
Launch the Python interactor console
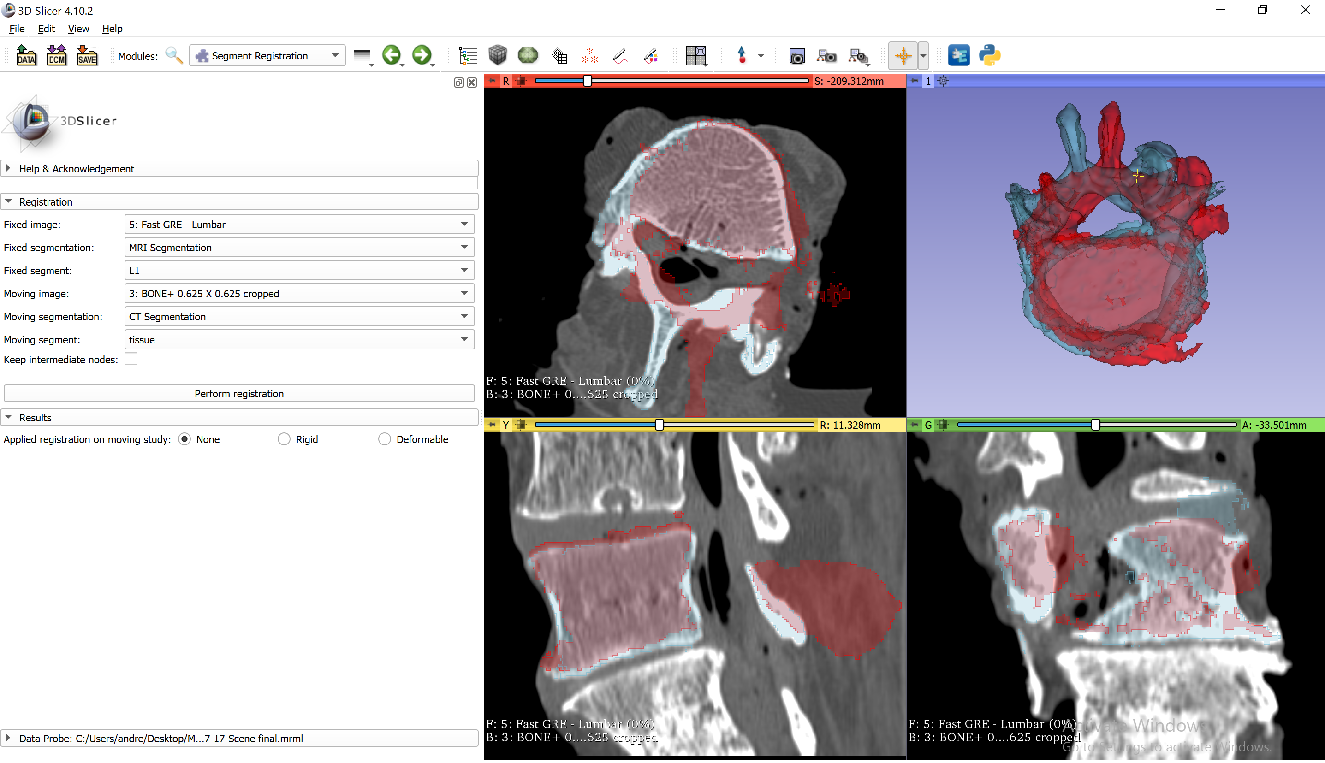989,55
